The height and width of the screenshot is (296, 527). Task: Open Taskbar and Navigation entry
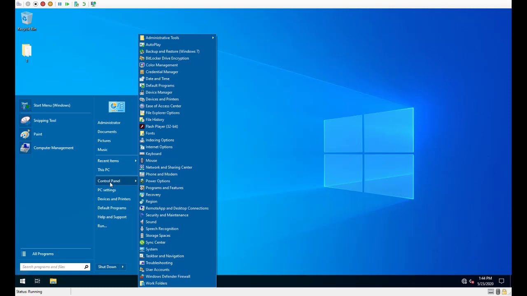tap(177, 256)
